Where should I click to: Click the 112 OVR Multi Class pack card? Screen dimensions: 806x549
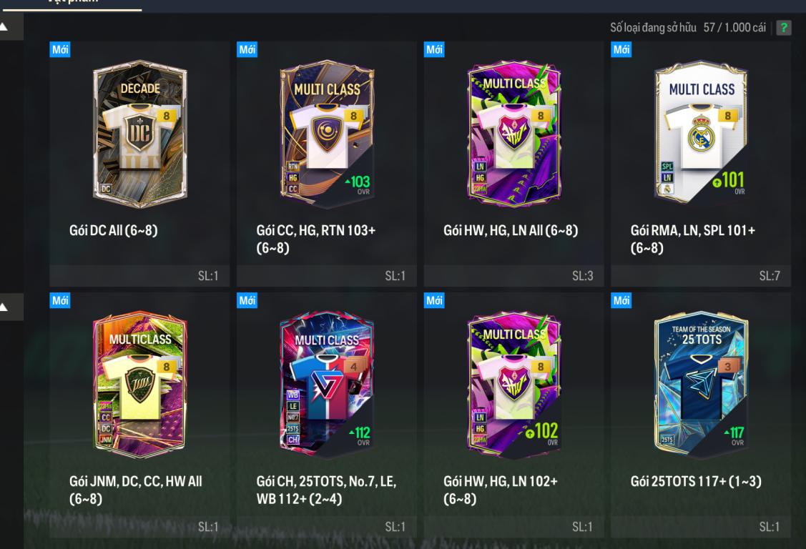327,384
